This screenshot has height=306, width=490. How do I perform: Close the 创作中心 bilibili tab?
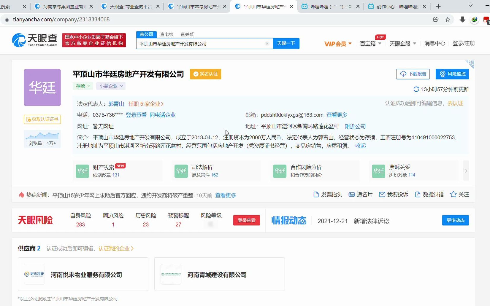pyautogui.click(x=424, y=6)
